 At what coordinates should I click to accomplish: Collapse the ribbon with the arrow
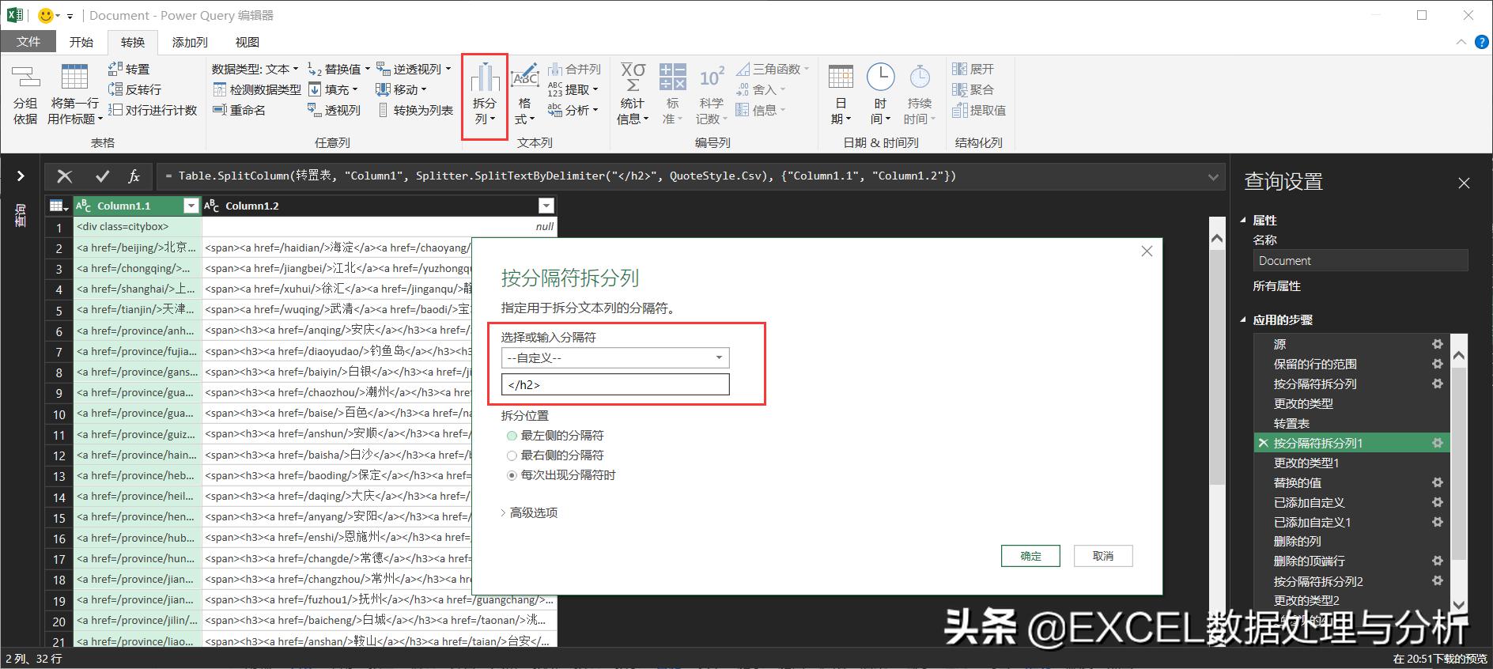point(1461,42)
